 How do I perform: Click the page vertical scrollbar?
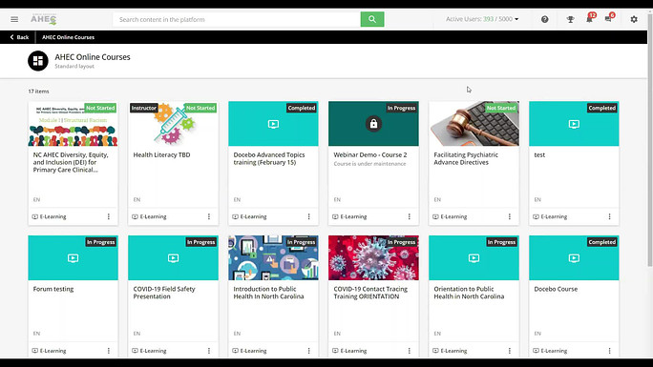(x=650, y=140)
